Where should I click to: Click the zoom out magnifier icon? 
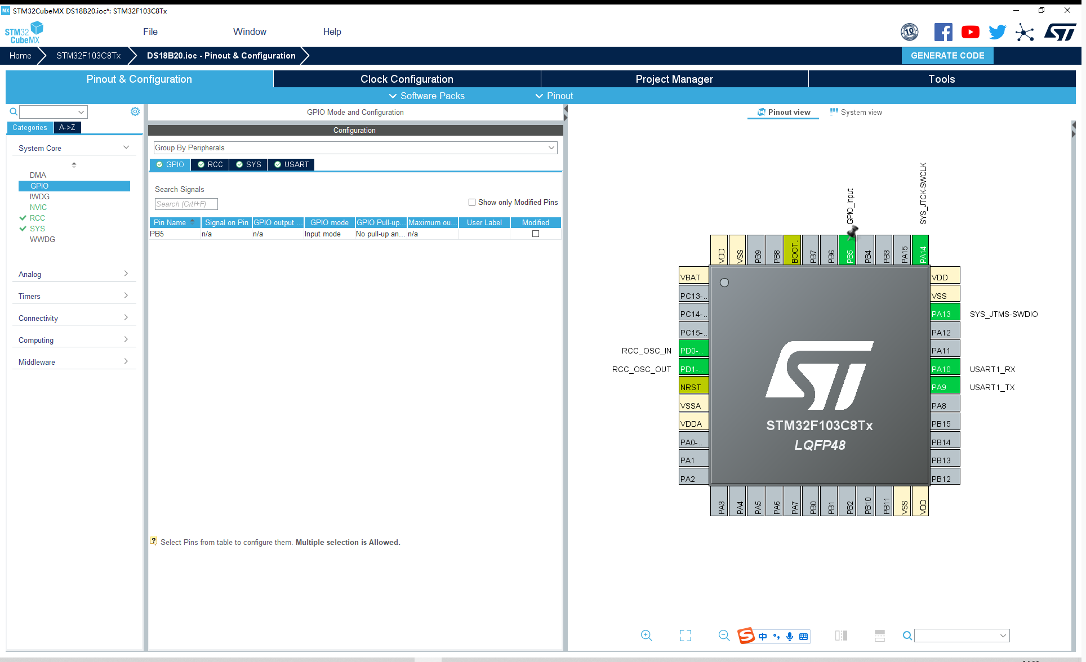coord(724,636)
